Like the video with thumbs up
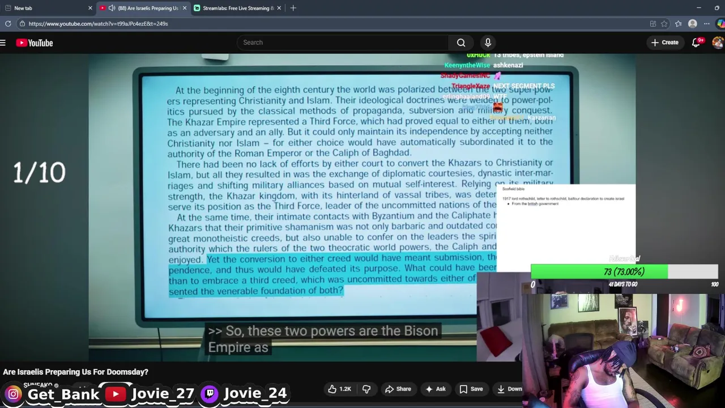The height and width of the screenshot is (408, 725). (x=339, y=389)
